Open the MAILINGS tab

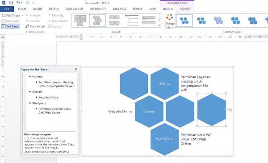[x=119, y=9]
